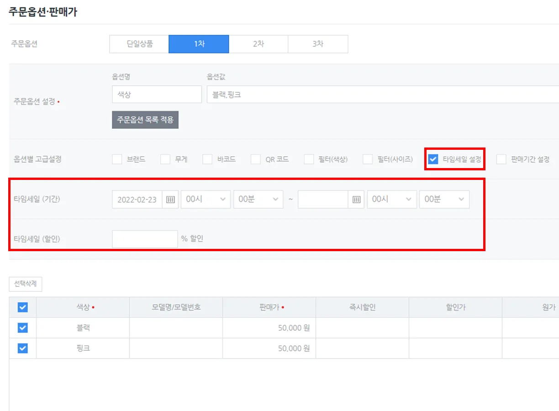Uncheck the 타임세일 설정 checkbox

click(433, 159)
